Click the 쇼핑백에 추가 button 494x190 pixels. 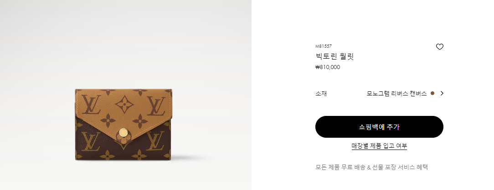coord(379,127)
